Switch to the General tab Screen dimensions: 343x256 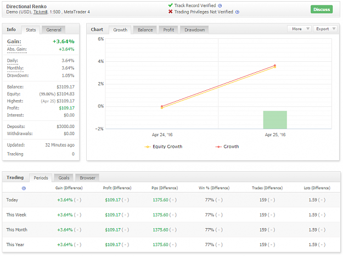[x=54, y=30]
